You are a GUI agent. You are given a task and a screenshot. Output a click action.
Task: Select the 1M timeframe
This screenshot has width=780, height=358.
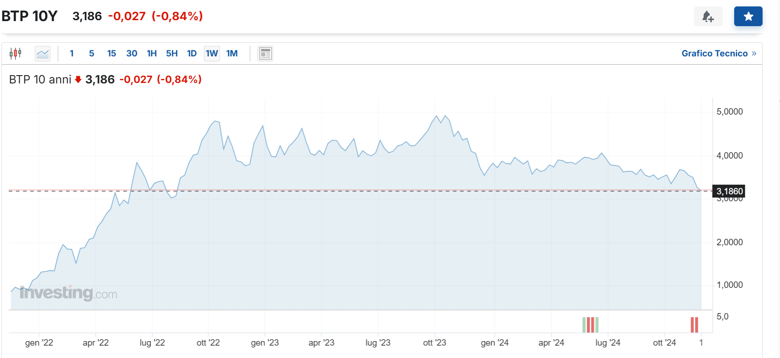[232, 54]
